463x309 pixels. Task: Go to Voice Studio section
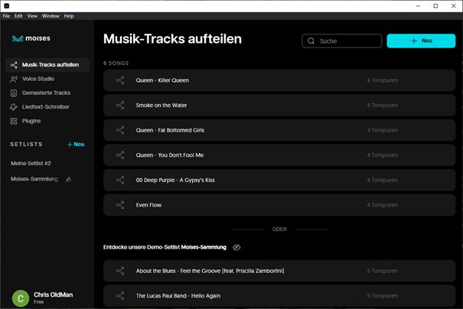point(37,79)
